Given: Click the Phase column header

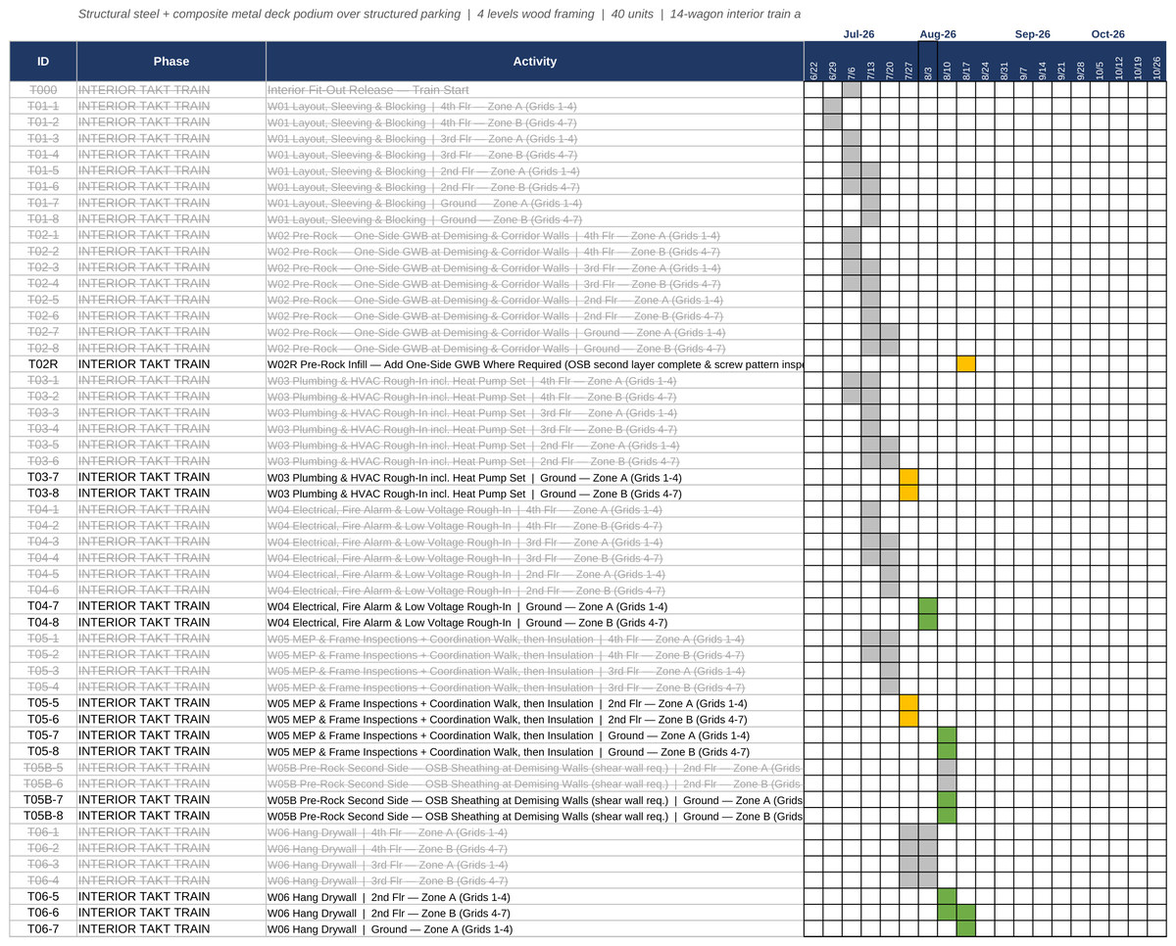Looking at the screenshot, I should coord(171,62).
